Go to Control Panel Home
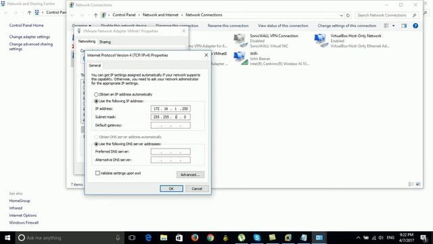Image resolution: width=433 pixels, height=244 pixels. pos(26,26)
